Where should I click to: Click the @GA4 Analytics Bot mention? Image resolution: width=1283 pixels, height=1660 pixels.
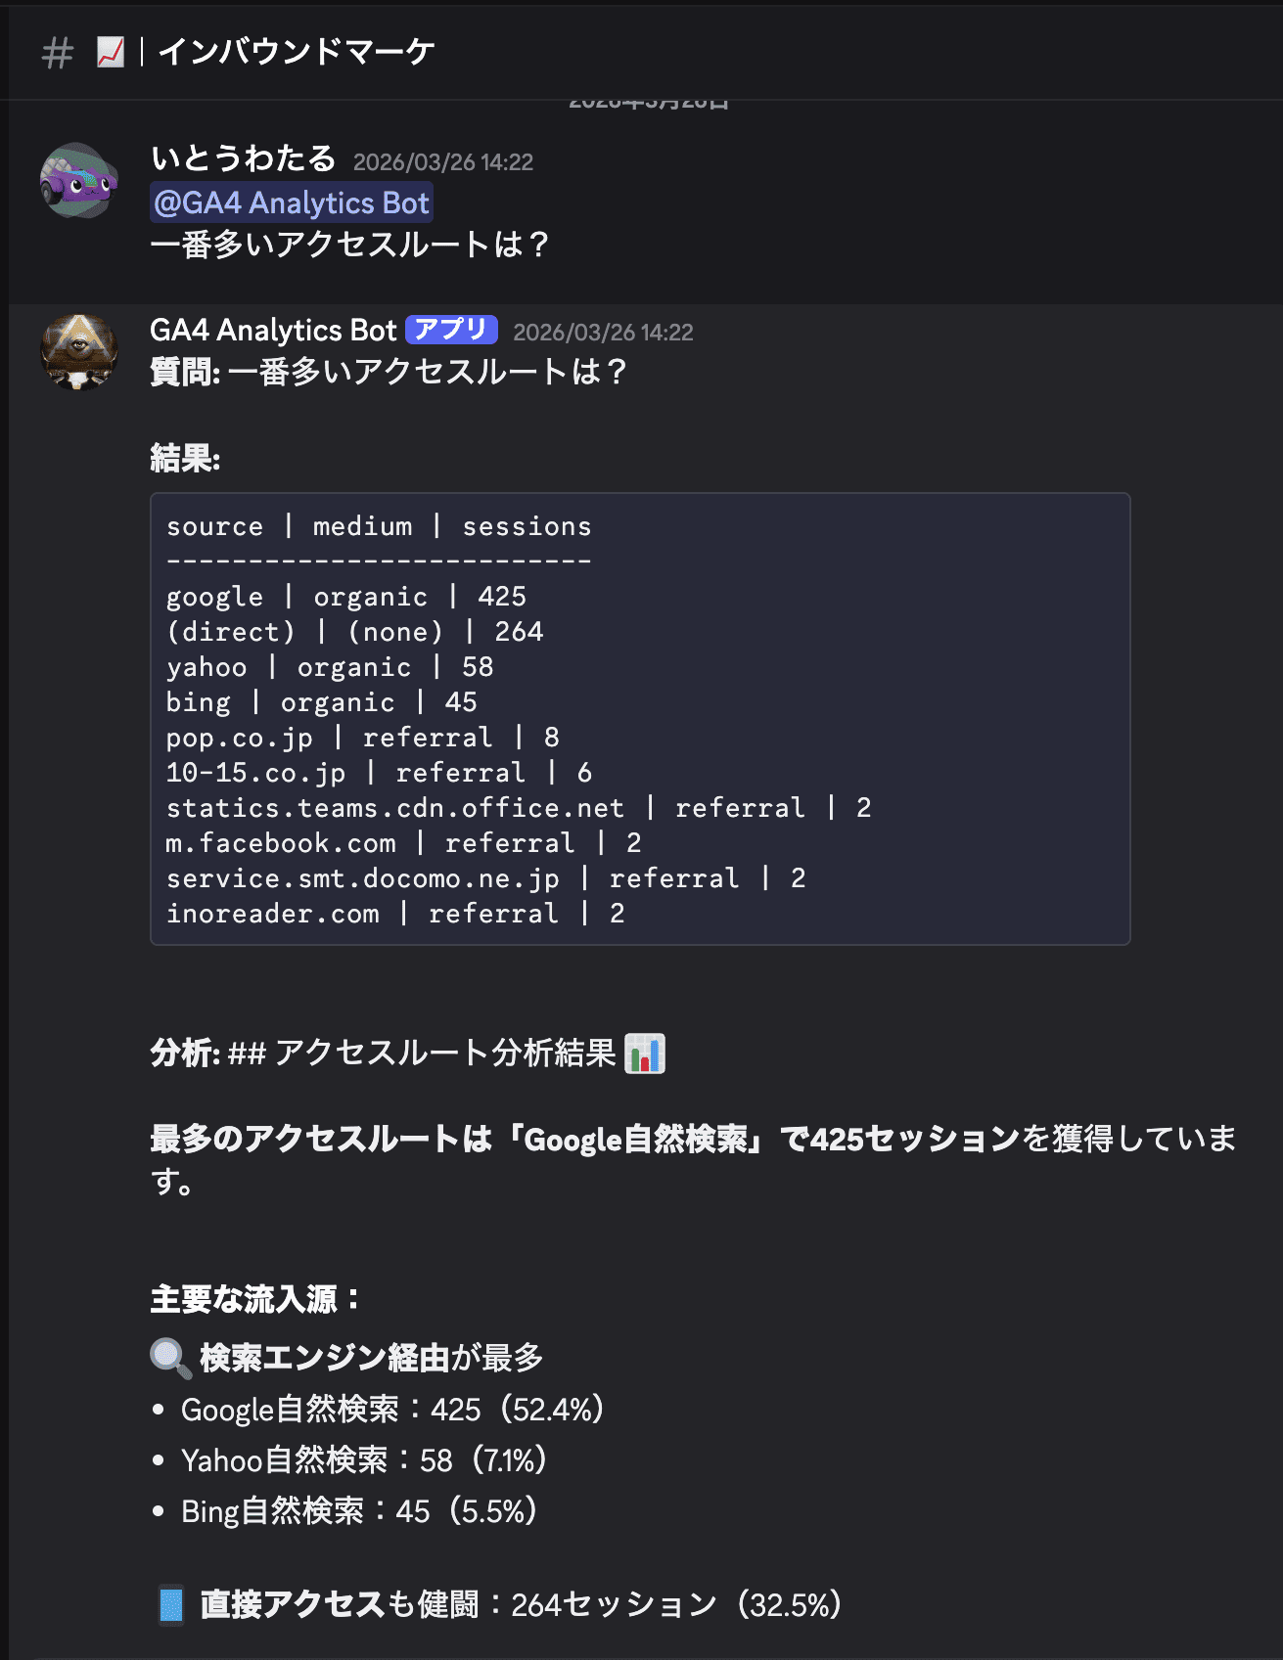[292, 202]
